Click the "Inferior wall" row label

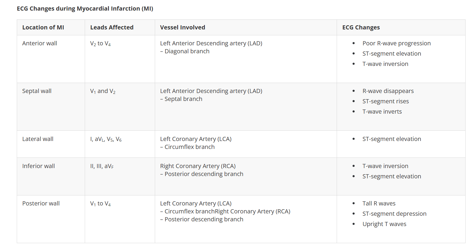(x=39, y=166)
